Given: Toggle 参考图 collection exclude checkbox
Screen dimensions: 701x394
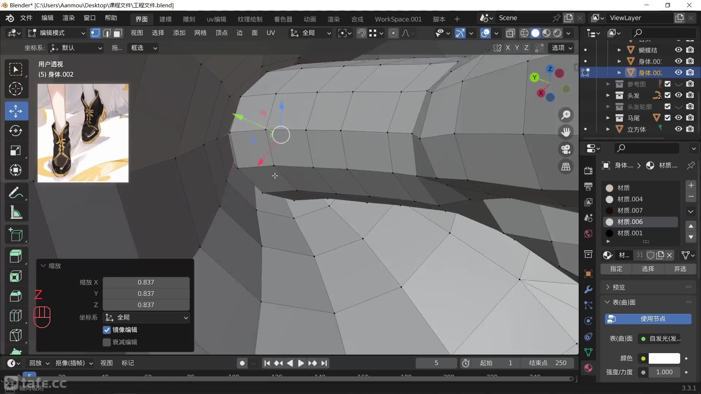Looking at the screenshot, I should click(667, 84).
